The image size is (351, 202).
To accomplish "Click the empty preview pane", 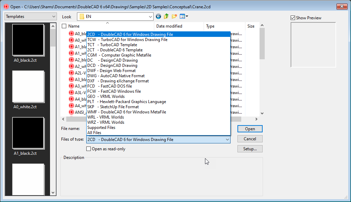I will pos(313,45).
